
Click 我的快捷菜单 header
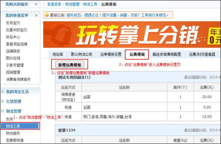pyautogui.click(x=17, y=15)
